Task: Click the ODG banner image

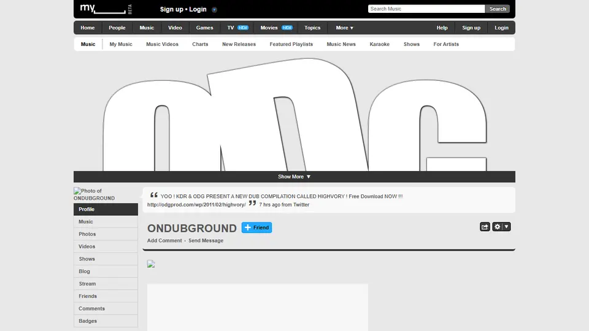Action: 294,115
